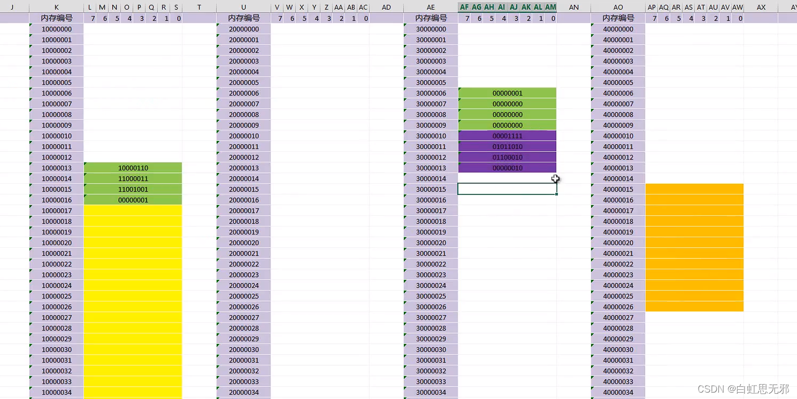Image resolution: width=797 pixels, height=399 pixels.
Task: Select memory address cell 10000000
Action: pyautogui.click(x=57, y=29)
